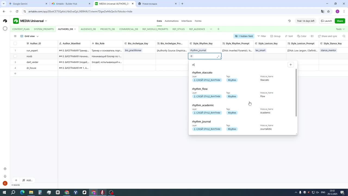Expand the Style_Rhythm_Key cell with the expand icon
348x196 pixels.
(x=218, y=57)
